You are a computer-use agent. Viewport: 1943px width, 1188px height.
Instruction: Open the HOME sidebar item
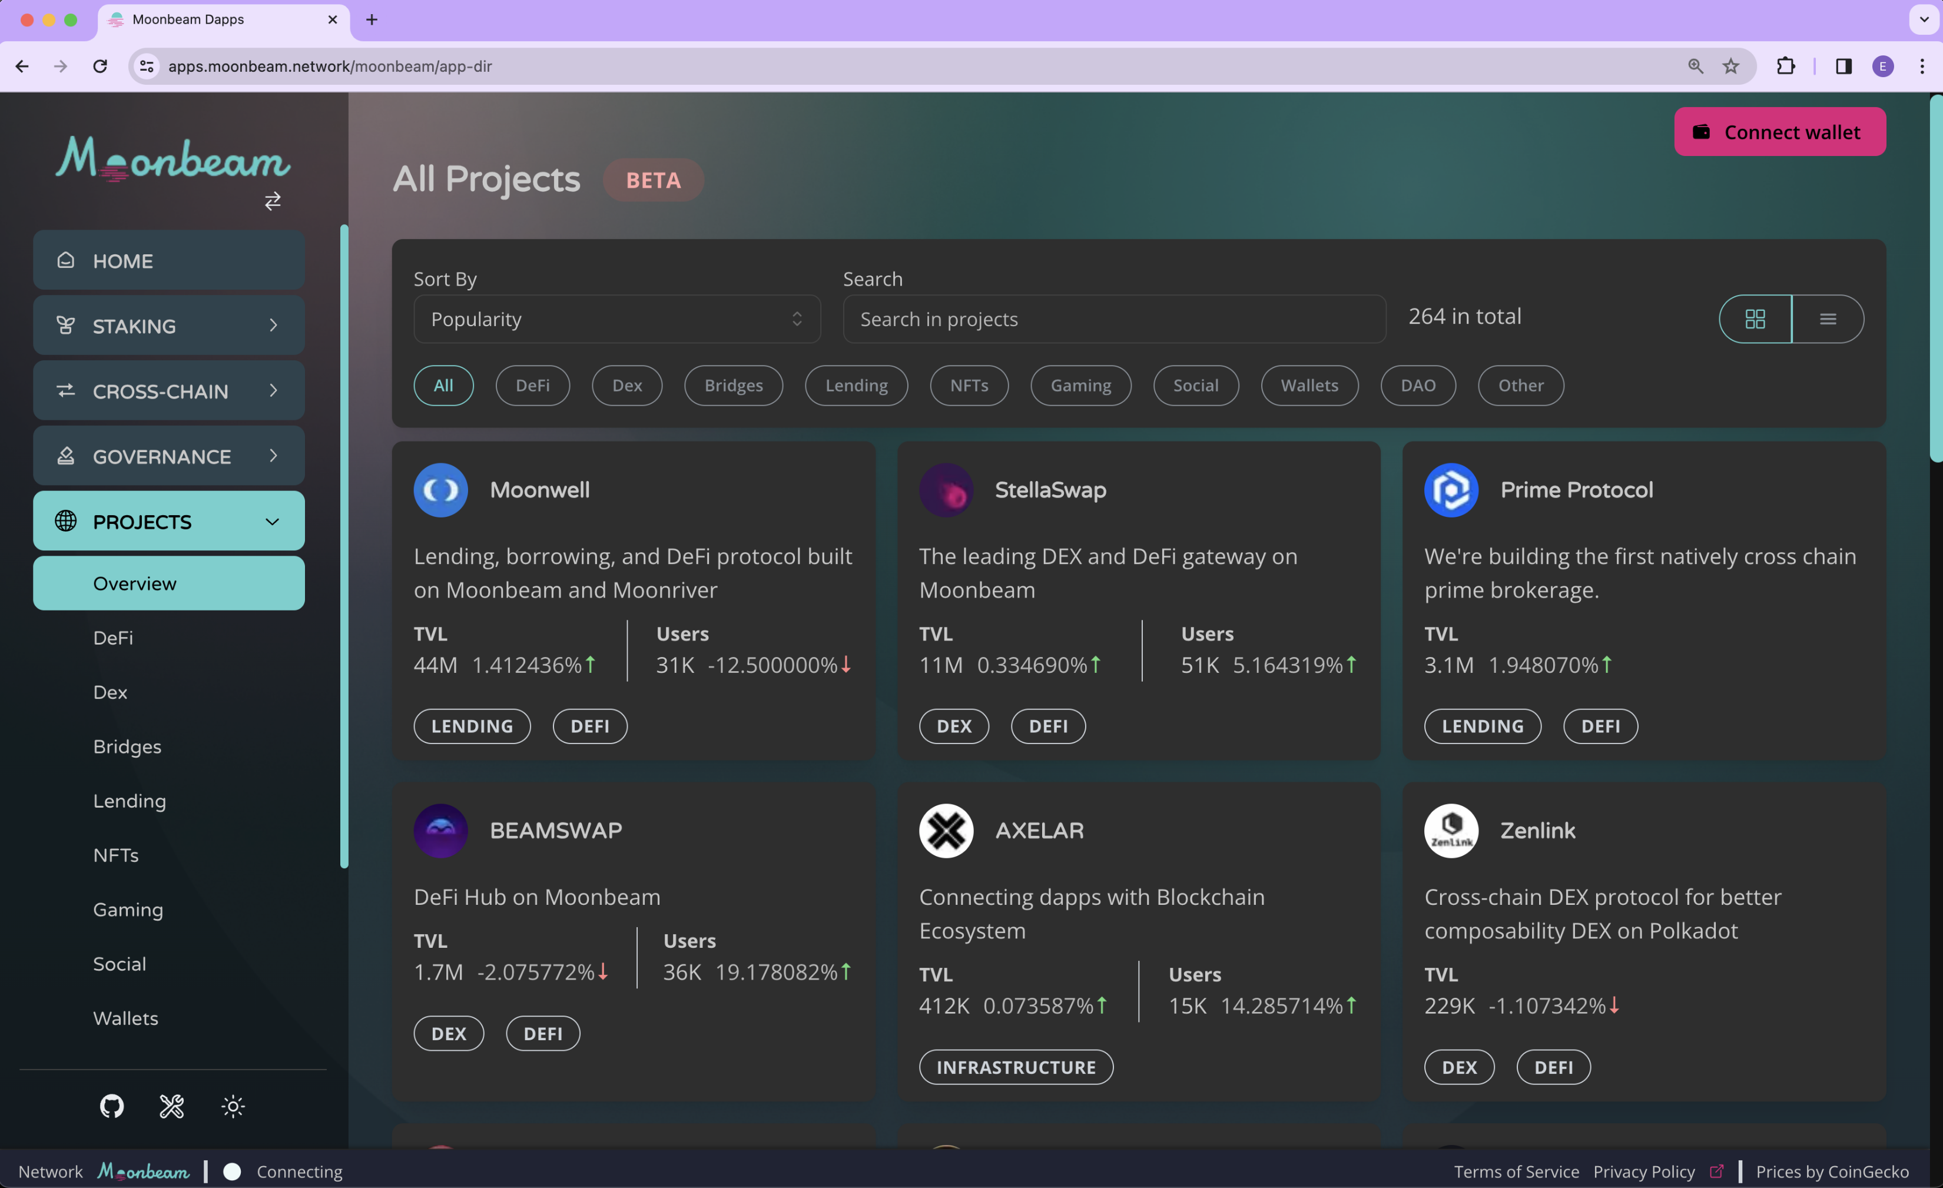pyautogui.click(x=169, y=260)
